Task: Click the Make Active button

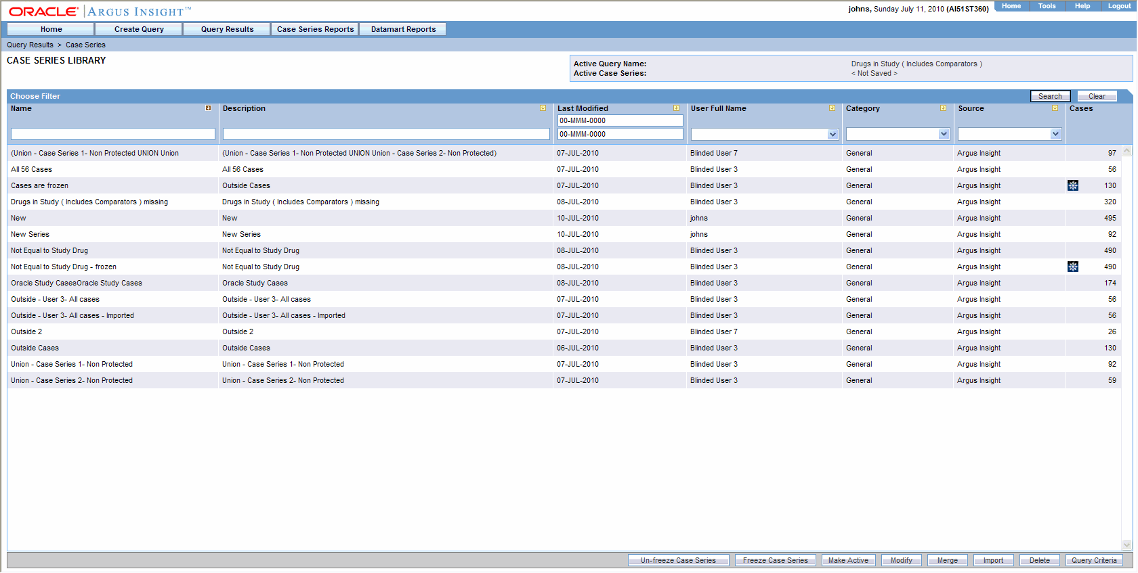Action: click(x=849, y=560)
